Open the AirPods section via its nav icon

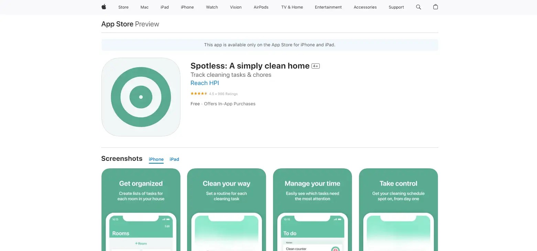261,7
